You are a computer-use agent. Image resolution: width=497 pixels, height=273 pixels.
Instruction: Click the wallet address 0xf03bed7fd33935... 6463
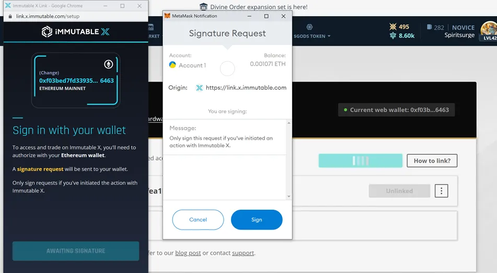76,81
